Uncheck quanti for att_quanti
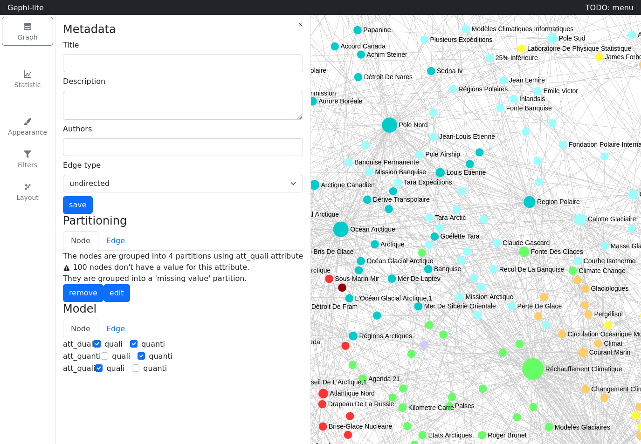 click(141, 356)
